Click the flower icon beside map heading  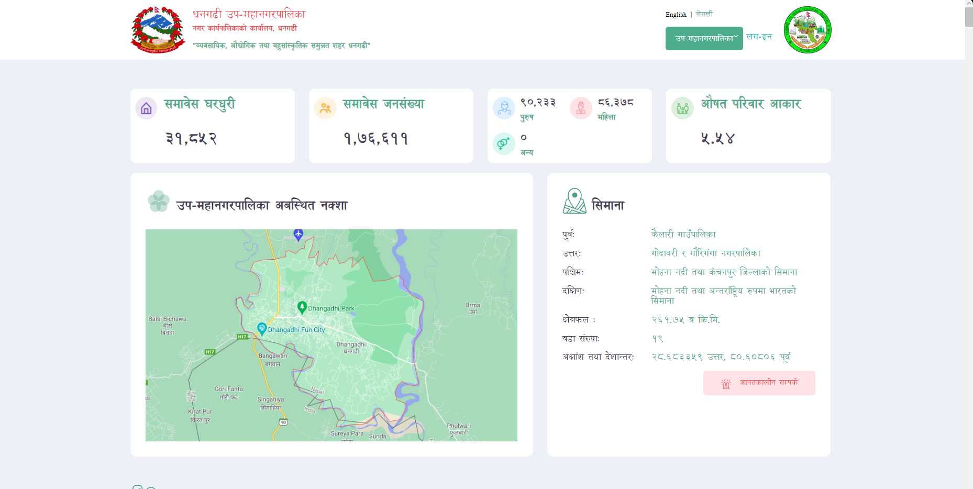(158, 202)
